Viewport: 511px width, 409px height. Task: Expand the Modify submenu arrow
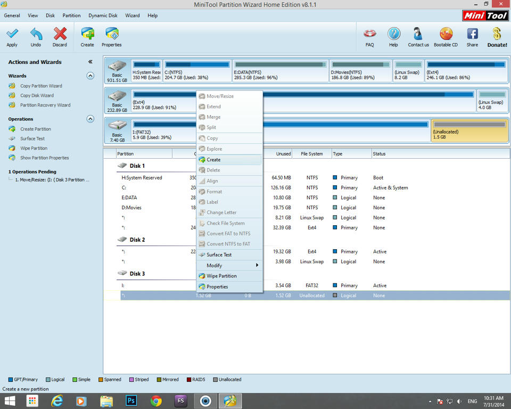coord(257,265)
